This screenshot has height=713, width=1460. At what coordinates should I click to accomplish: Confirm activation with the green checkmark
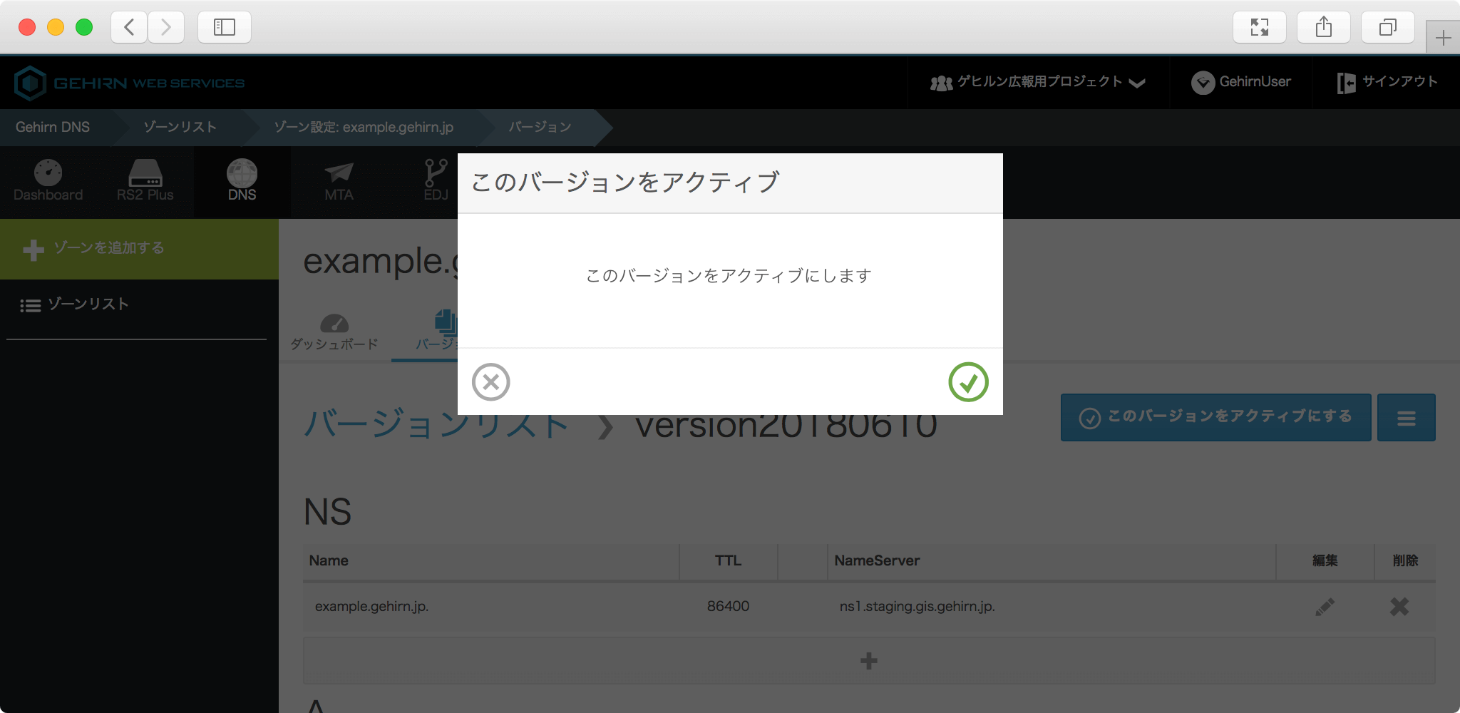coord(968,382)
